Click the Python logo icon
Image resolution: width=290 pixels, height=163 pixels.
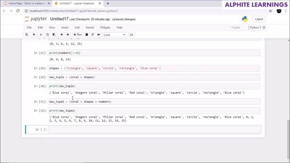coord(245,19)
